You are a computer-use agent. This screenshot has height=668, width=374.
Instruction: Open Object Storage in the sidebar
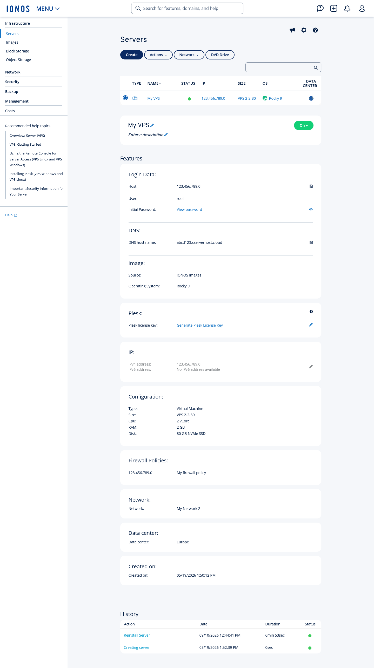(18, 60)
